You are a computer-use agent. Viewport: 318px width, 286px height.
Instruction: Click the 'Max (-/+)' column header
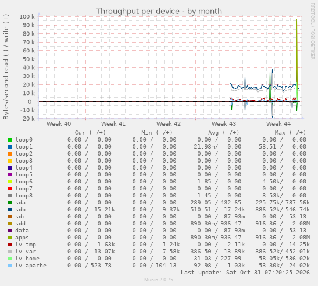point(290,133)
